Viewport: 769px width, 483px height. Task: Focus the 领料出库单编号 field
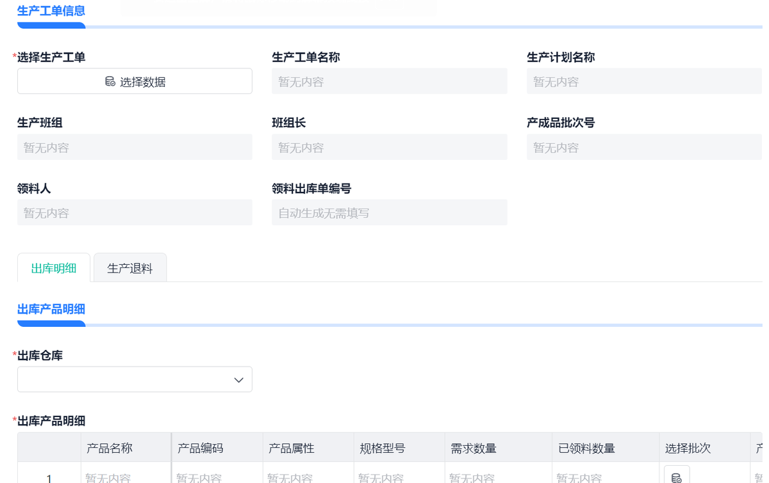pos(389,213)
